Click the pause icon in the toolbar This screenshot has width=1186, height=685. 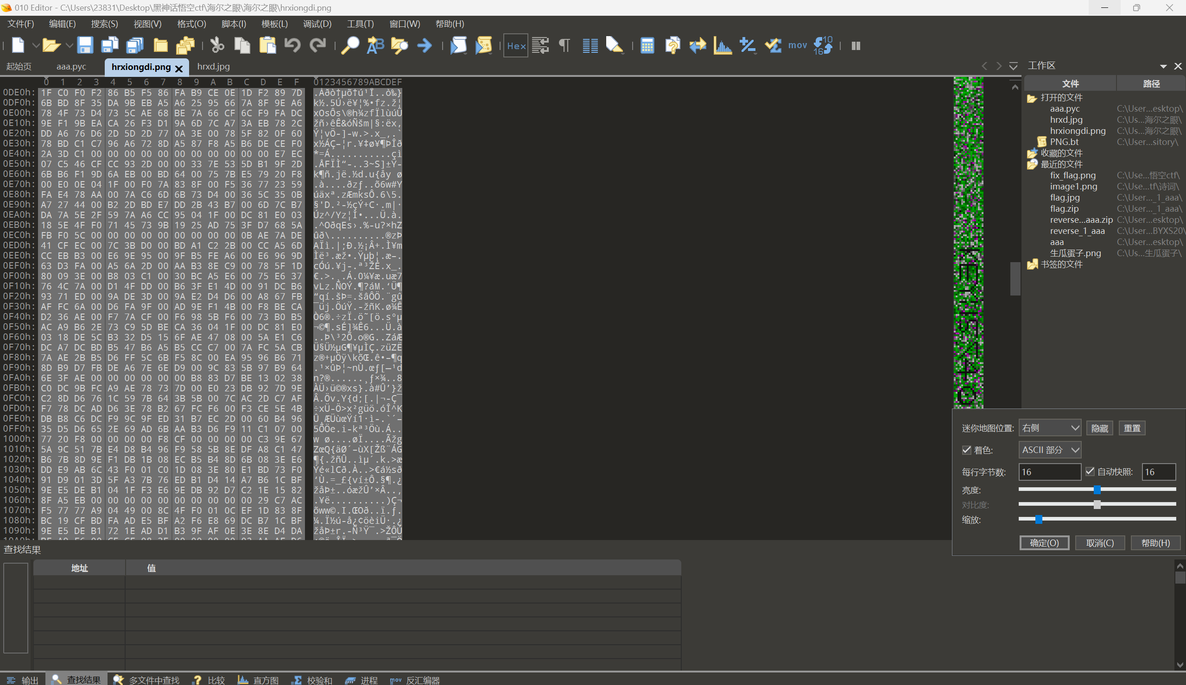pyautogui.click(x=856, y=46)
